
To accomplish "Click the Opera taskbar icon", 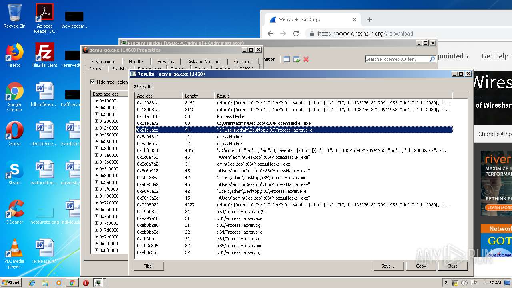I will [x=86, y=283].
